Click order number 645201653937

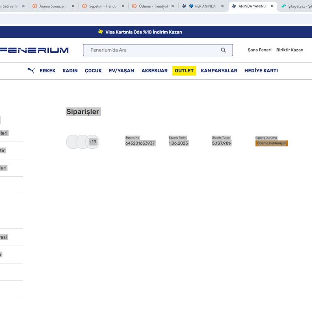pos(140,143)
